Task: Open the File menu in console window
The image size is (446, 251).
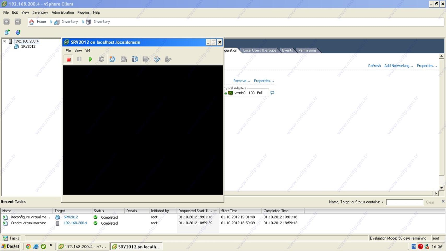Action: click(x=68, y=51)
